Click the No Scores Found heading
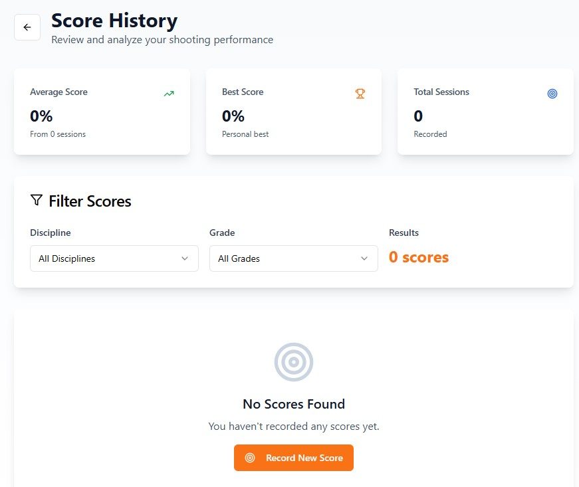 coord(294,404)
